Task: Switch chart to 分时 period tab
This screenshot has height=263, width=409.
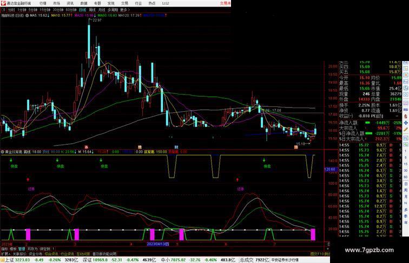Action: tap(11, 10)
